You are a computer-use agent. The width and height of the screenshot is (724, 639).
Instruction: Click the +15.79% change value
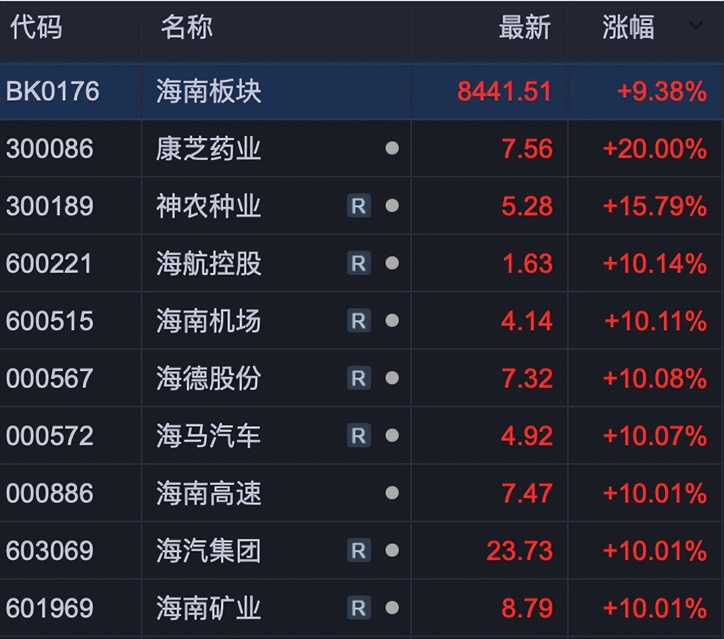655,206
